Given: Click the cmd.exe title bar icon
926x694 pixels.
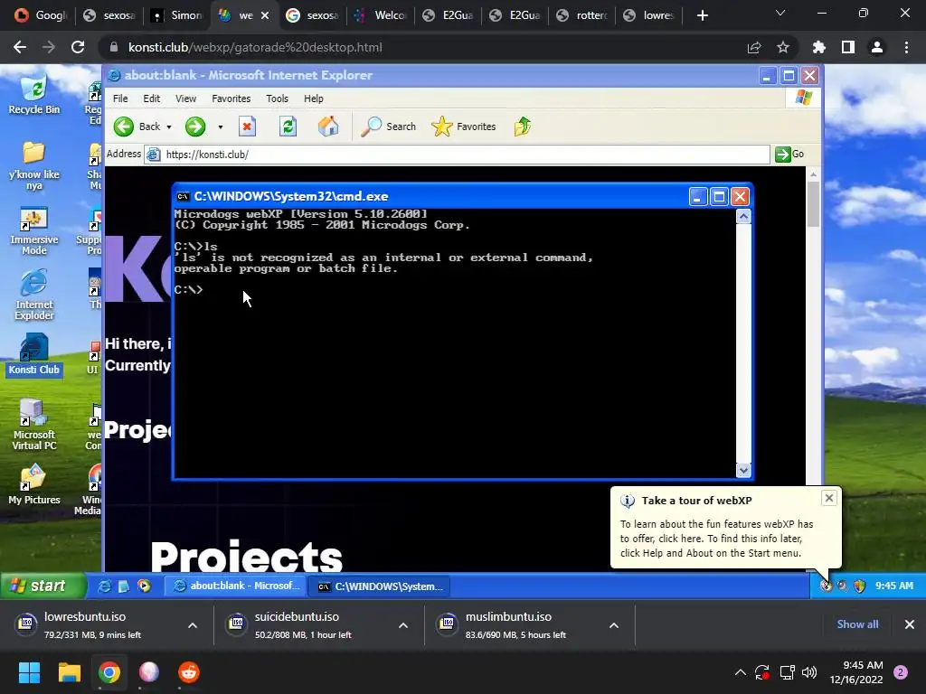Looking at the screenshot, I should point(183,196).
